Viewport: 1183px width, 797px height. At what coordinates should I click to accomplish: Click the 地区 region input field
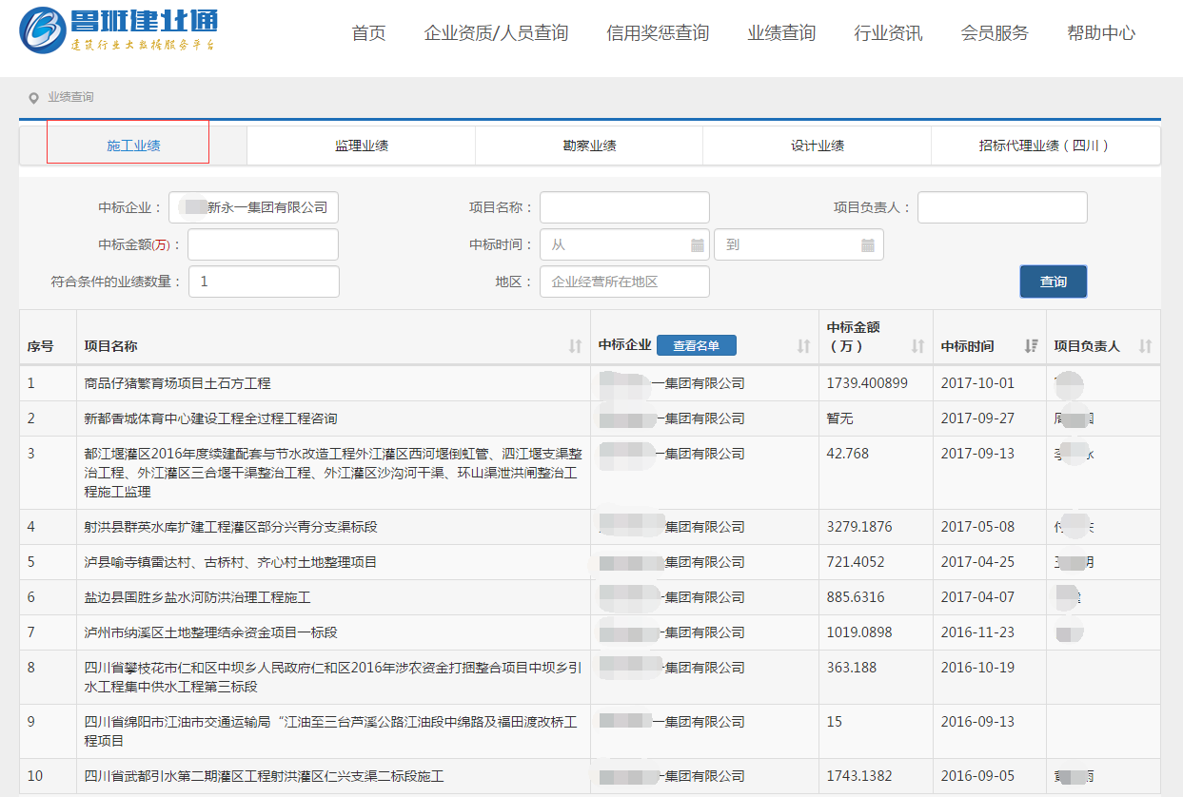[x=624, y=282]
